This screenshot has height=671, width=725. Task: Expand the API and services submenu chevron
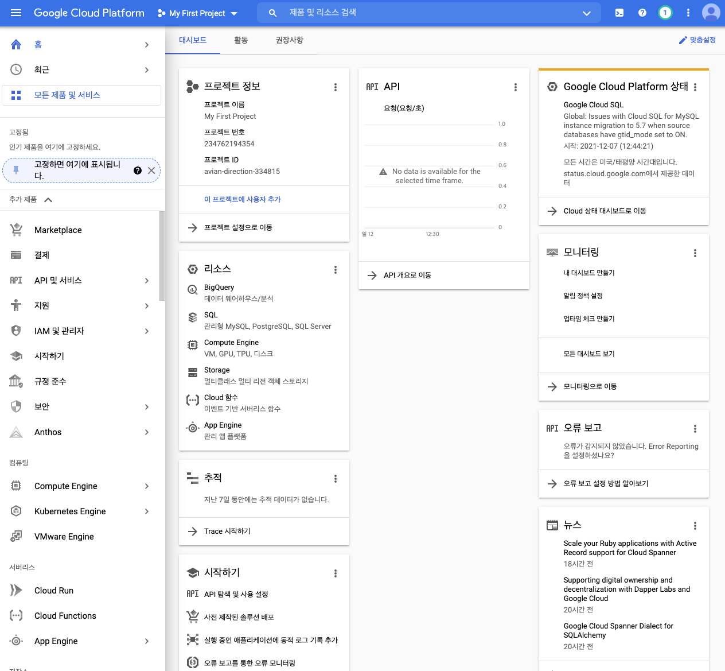pyautogui.click(x=147, y=281)
